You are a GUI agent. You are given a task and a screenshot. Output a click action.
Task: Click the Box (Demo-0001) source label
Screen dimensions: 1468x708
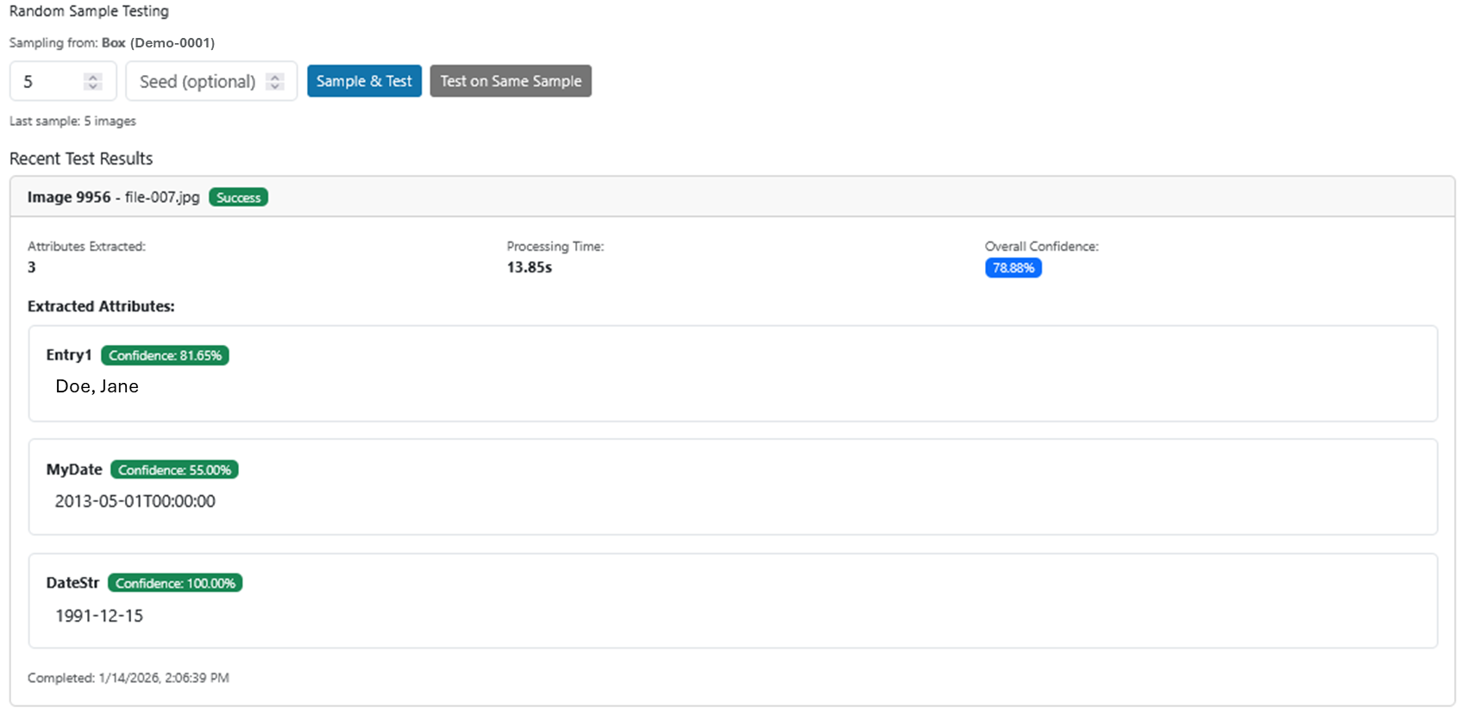(158, 43)
